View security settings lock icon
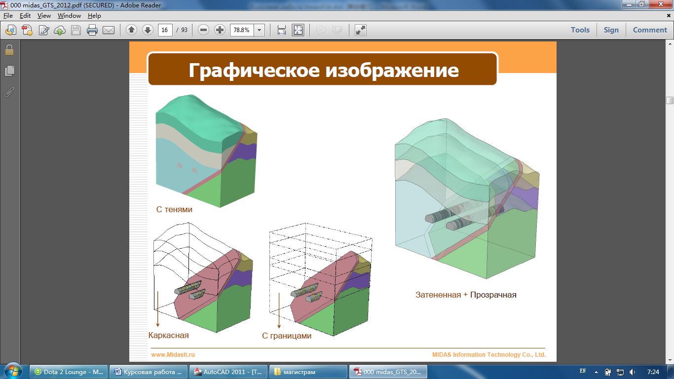This screenshot has height=379, width=674. click(9, 50)
